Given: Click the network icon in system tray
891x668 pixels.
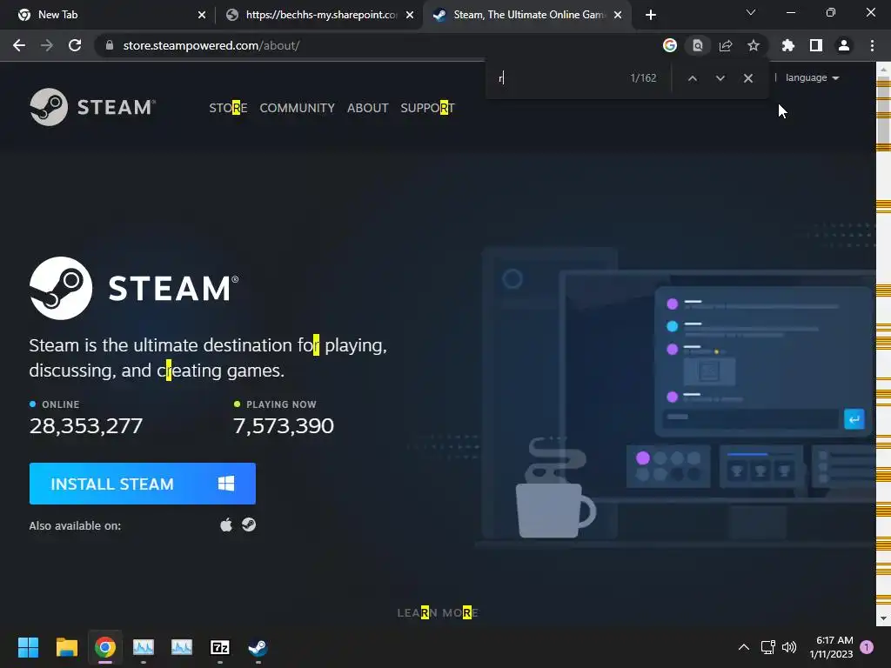Looking at the screenshot, I should tap(767, 647).
